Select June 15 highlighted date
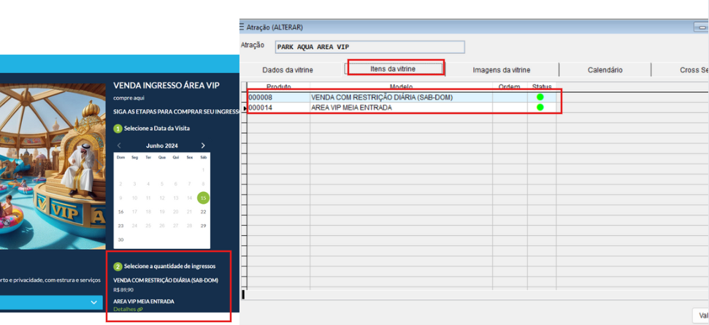709x325 pixels. 203,198
